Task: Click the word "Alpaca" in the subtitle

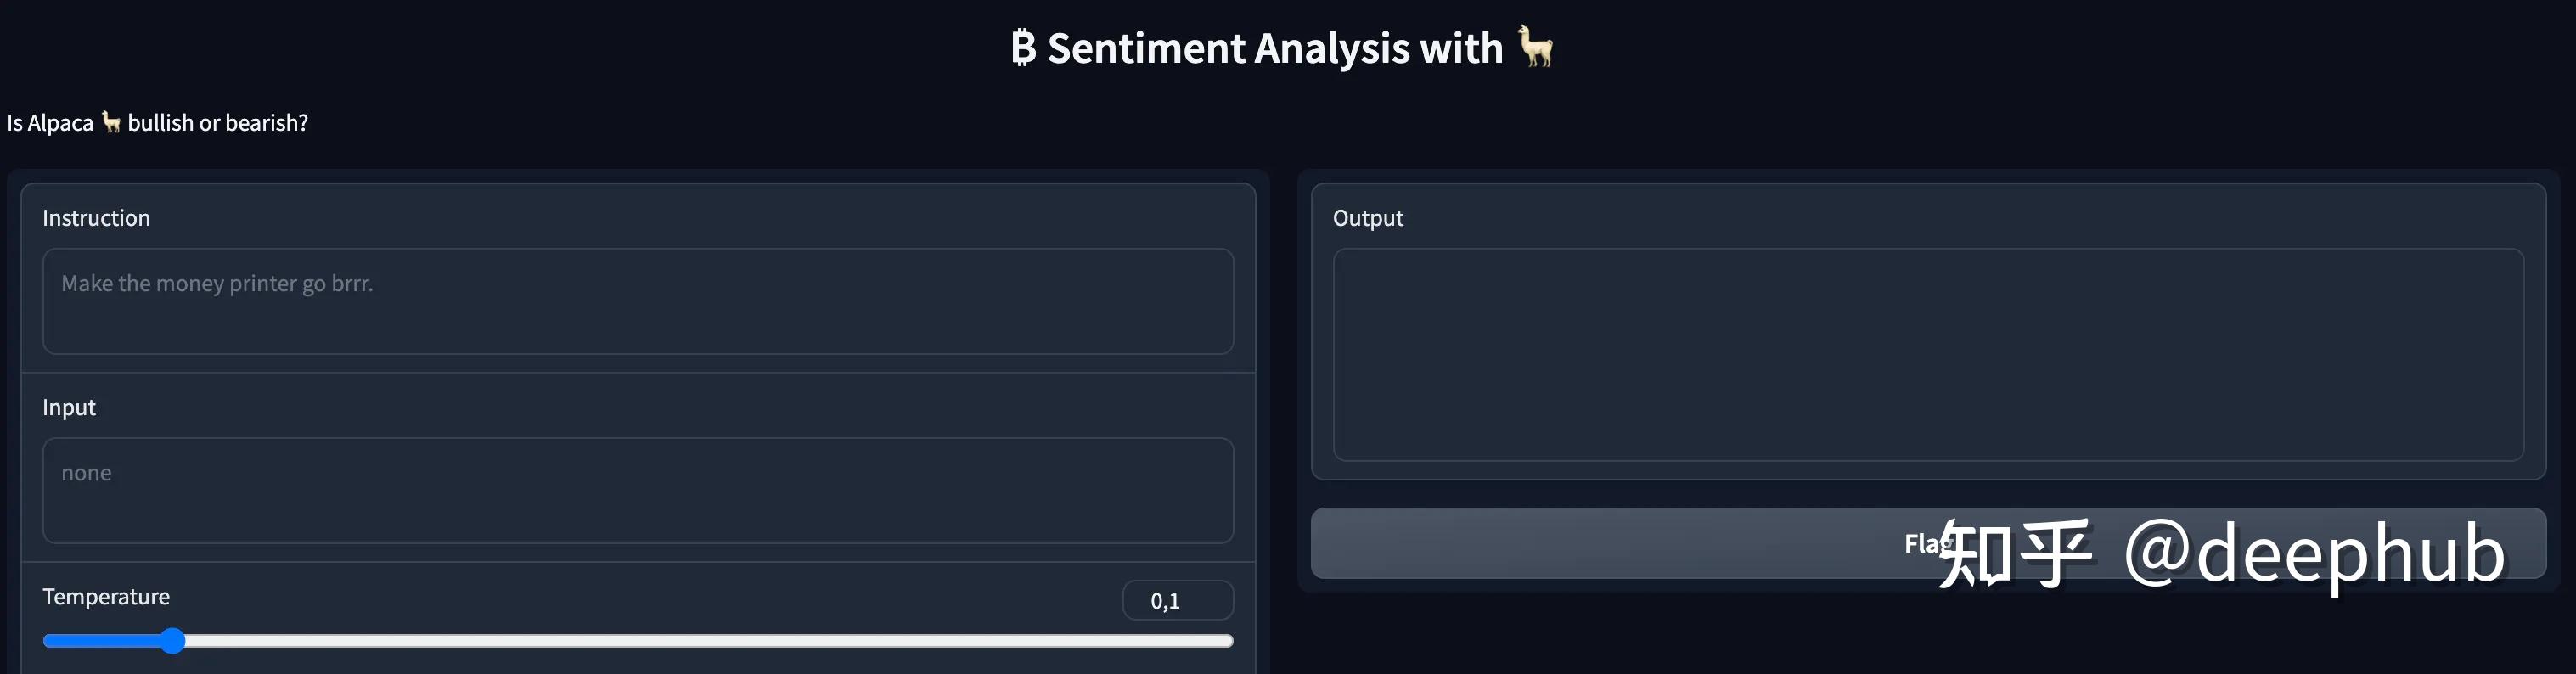Action: tap(60, 123)
